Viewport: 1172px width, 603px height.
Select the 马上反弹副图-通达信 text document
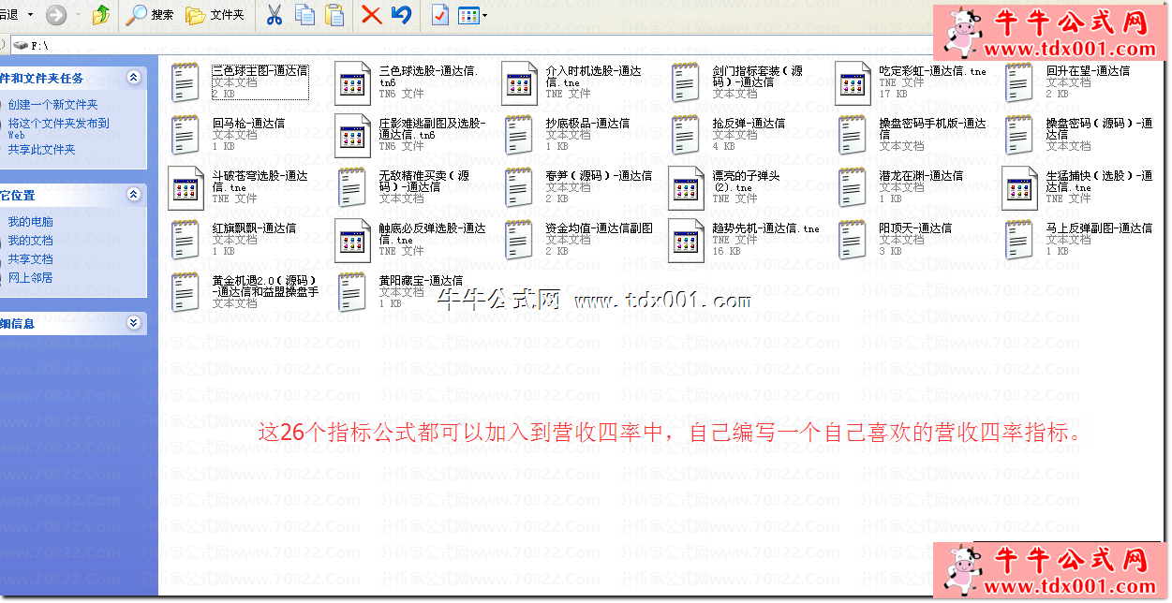[1078, 239]
